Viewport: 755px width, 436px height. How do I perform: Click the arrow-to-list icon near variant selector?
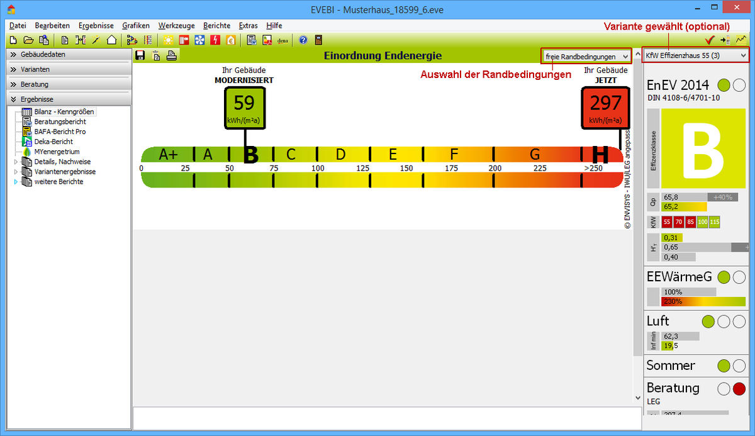(725, 40)
